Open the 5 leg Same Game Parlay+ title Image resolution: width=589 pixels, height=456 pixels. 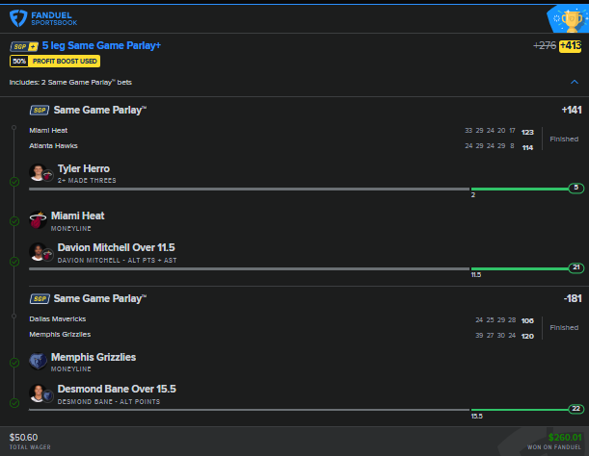pos(101,46)
